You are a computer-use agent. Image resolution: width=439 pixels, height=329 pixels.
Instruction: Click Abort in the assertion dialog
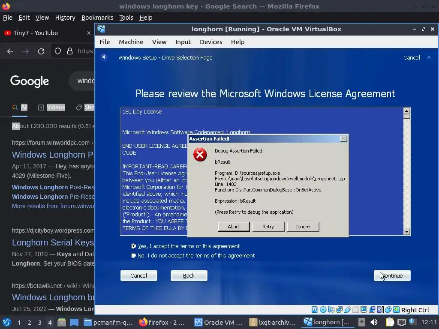[x=234, y=227]
